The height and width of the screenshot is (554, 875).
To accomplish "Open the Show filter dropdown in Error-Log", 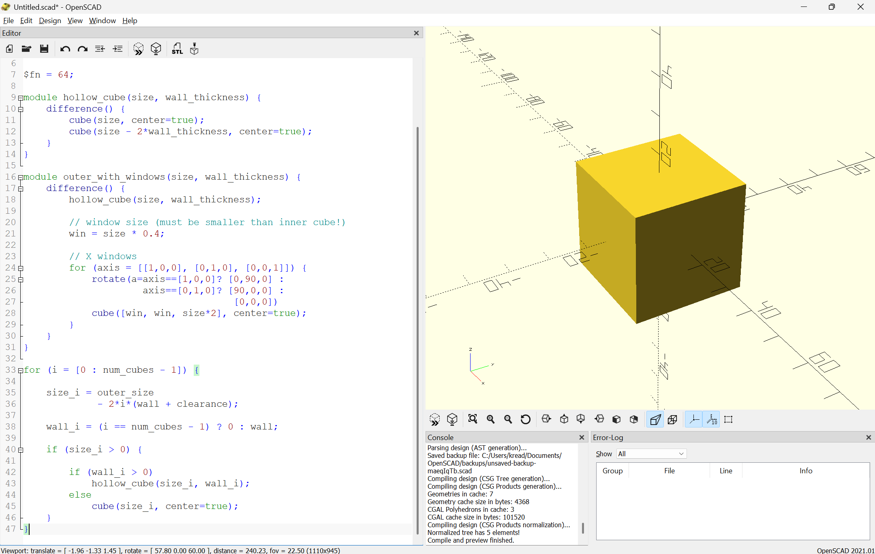I will click(x=650, y=454).
